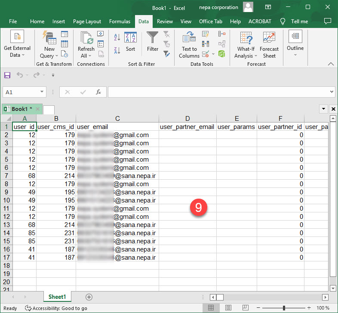Collapse the ribbon

[331, 64]
